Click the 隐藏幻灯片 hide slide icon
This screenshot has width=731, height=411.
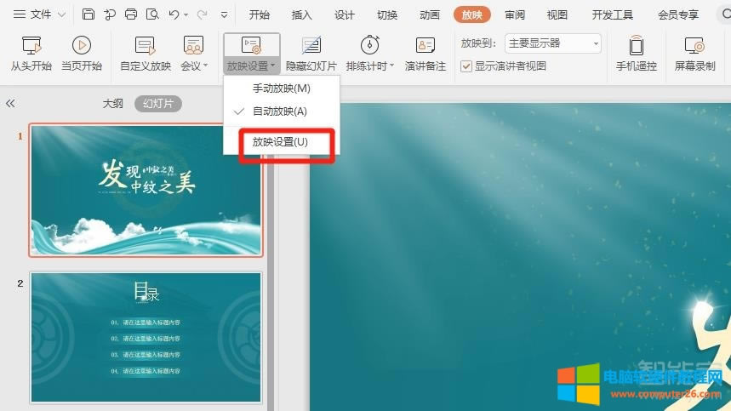pos(311,46)
